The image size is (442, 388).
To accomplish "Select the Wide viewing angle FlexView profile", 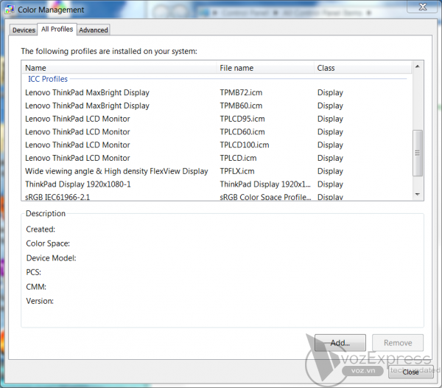I will pos(116,171).
